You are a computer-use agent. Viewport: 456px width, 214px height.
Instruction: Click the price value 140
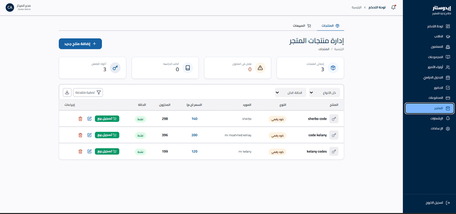[x=194, y=119]
